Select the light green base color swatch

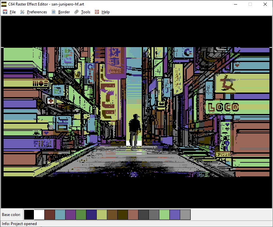click(165, 215)
